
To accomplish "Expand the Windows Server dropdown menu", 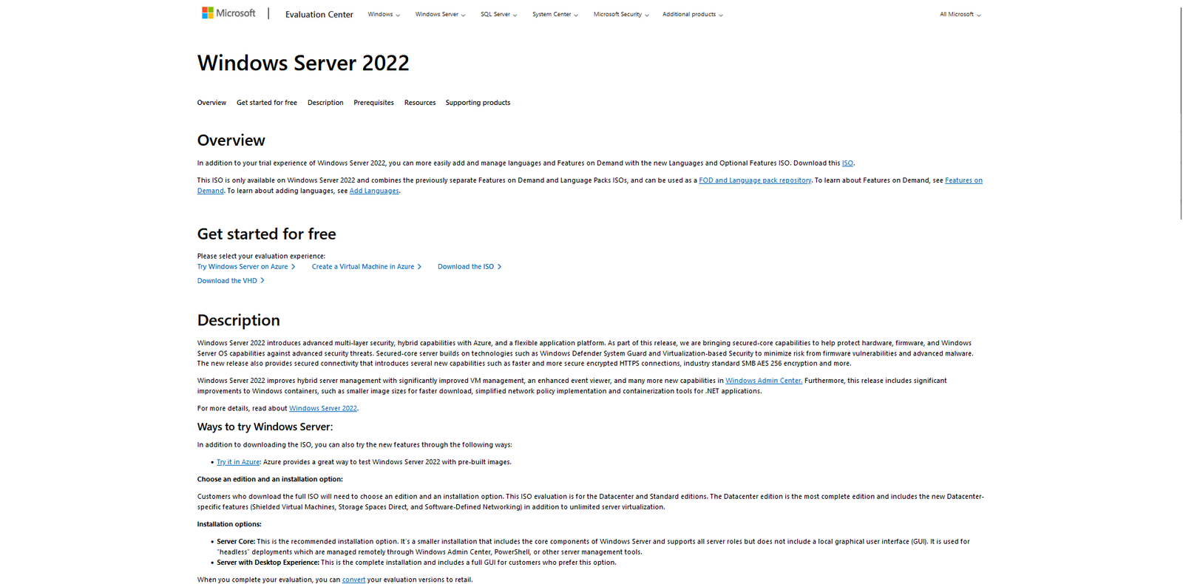I will (440, 14).
